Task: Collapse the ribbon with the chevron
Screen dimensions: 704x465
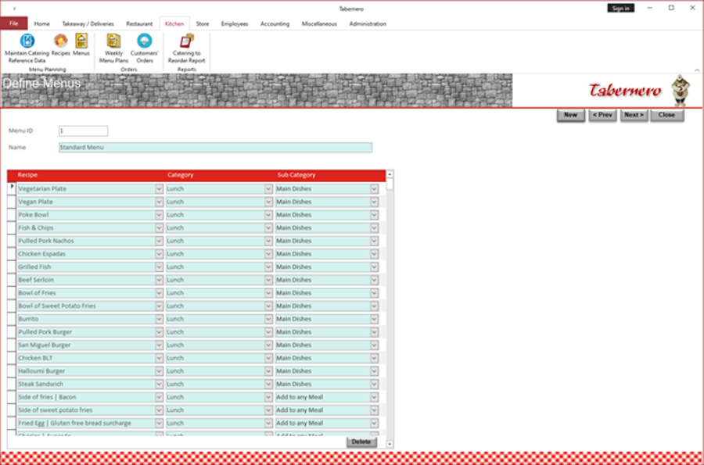Action: (x=697, y=70)
